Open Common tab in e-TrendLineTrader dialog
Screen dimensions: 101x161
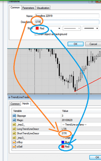coord(15,104)
